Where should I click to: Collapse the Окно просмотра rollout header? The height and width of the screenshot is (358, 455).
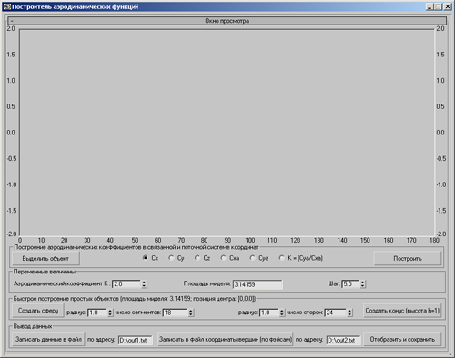point(227,21)
